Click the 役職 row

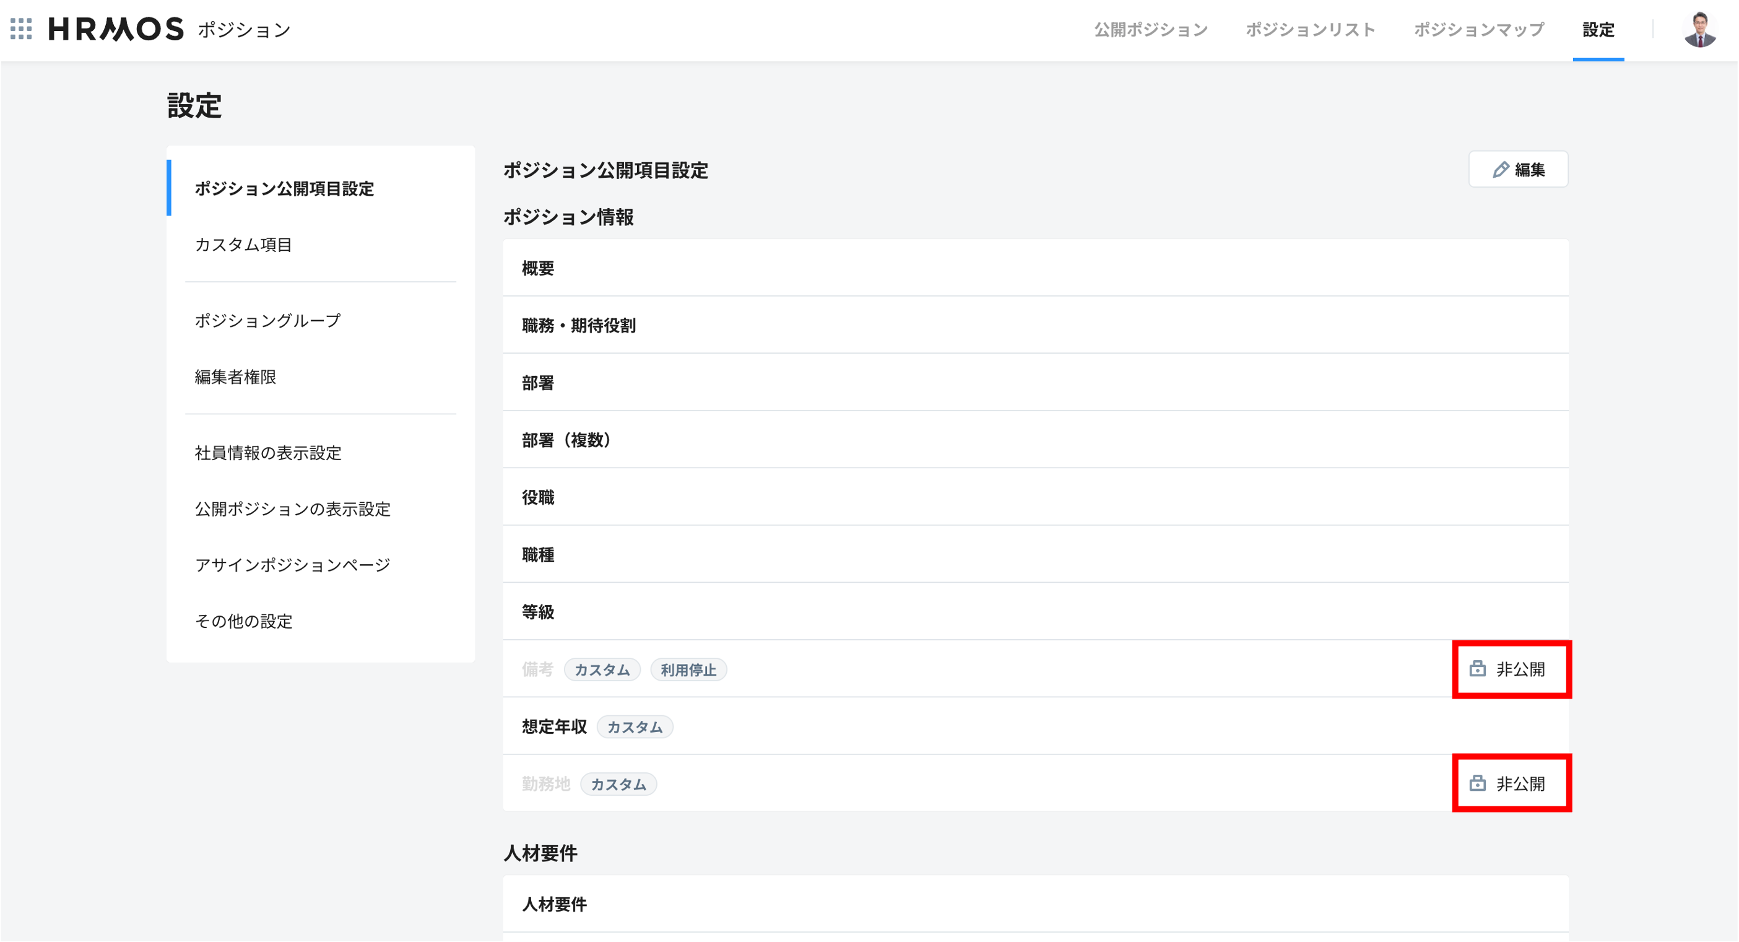(1035, 498)
